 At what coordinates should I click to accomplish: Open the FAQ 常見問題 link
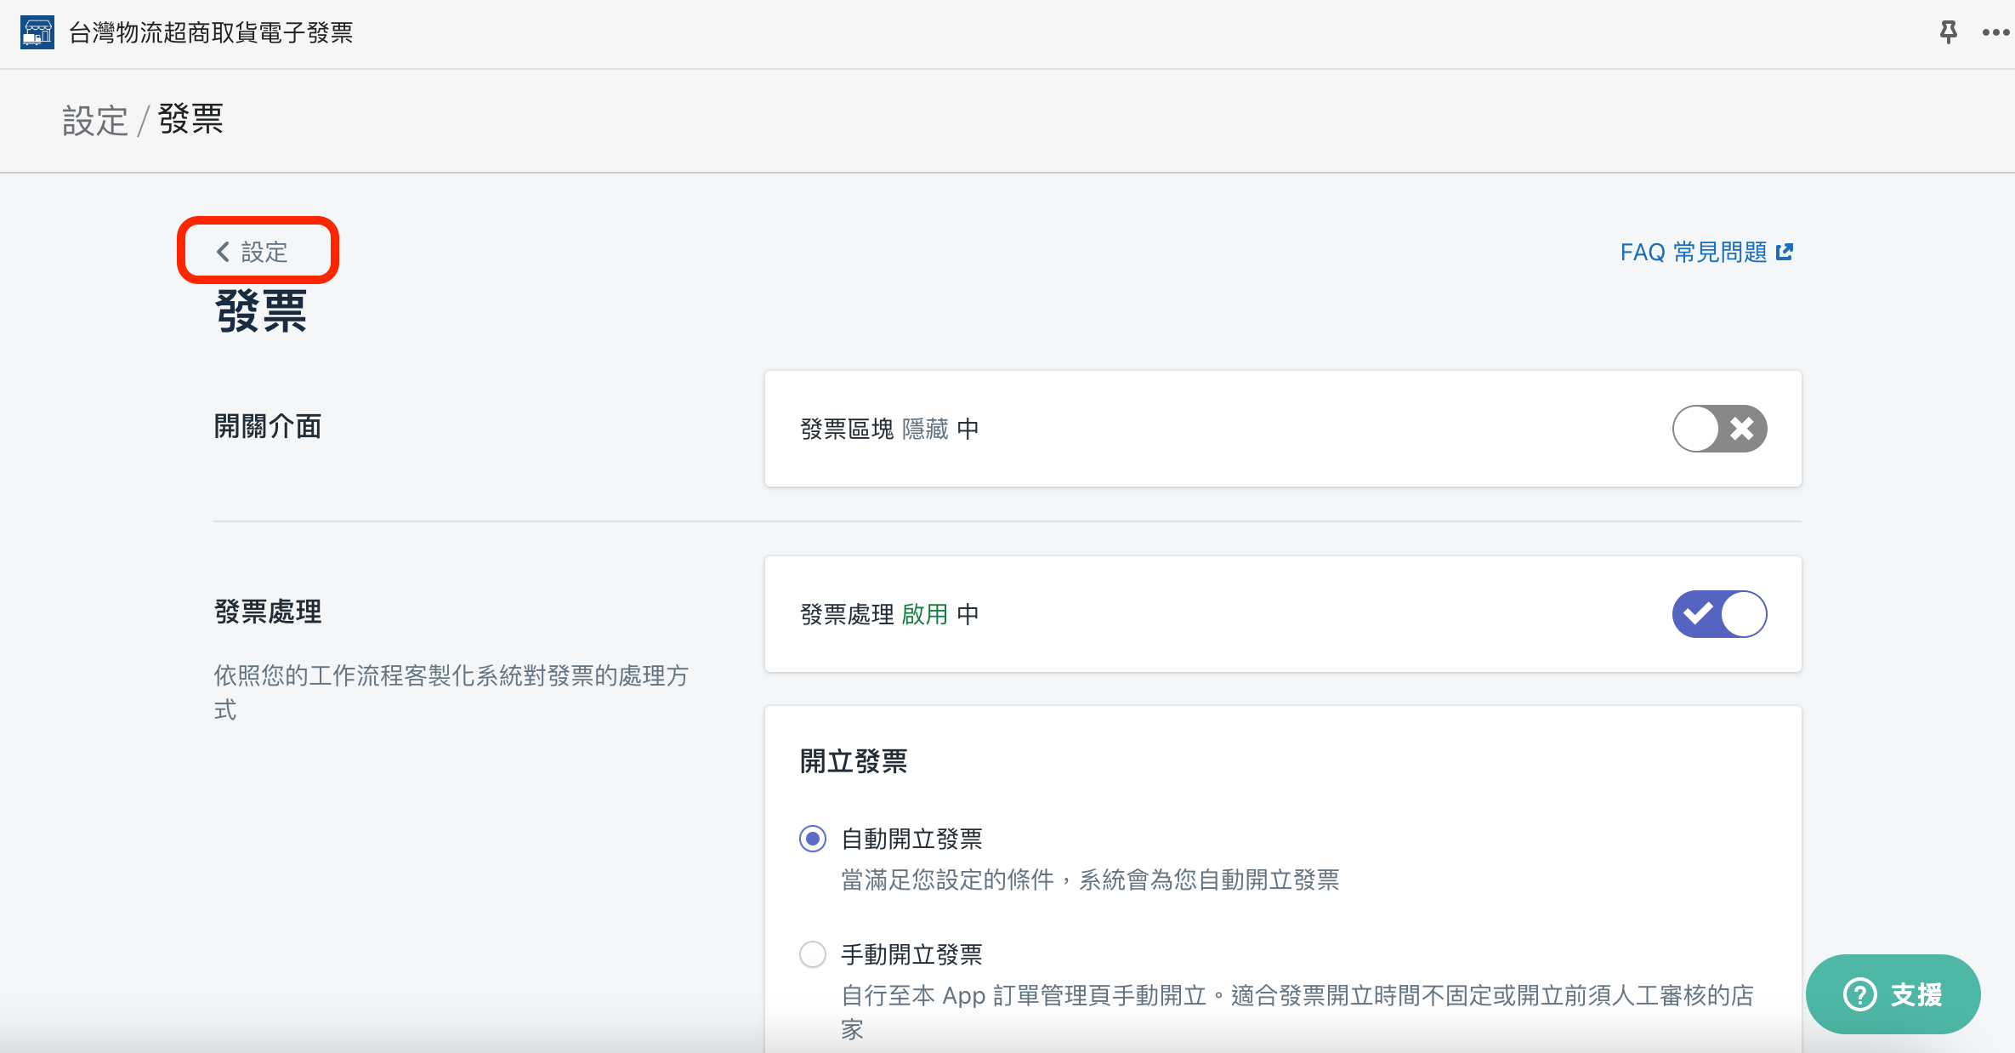click(x=1706, y=252)
